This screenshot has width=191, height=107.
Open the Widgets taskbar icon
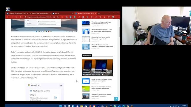[73, 106]
